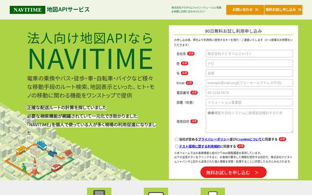The width and height of the screenshot is (312, 195).
Task: Click the large NAVITIME hero text
Action: [x=91, y=59]
